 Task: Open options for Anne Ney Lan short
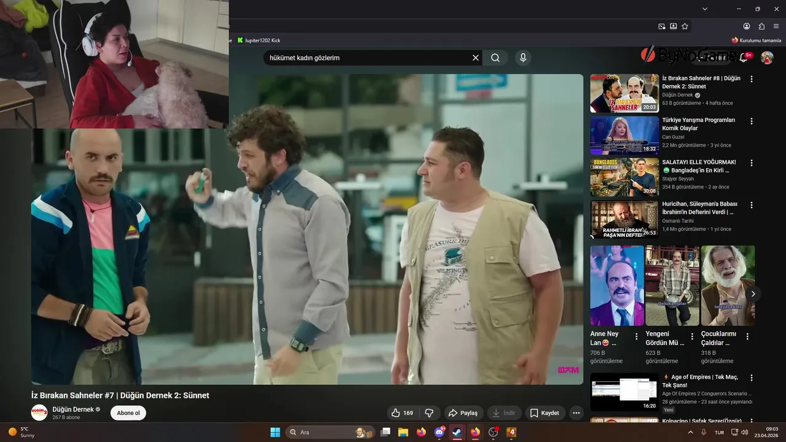point(637,336)
